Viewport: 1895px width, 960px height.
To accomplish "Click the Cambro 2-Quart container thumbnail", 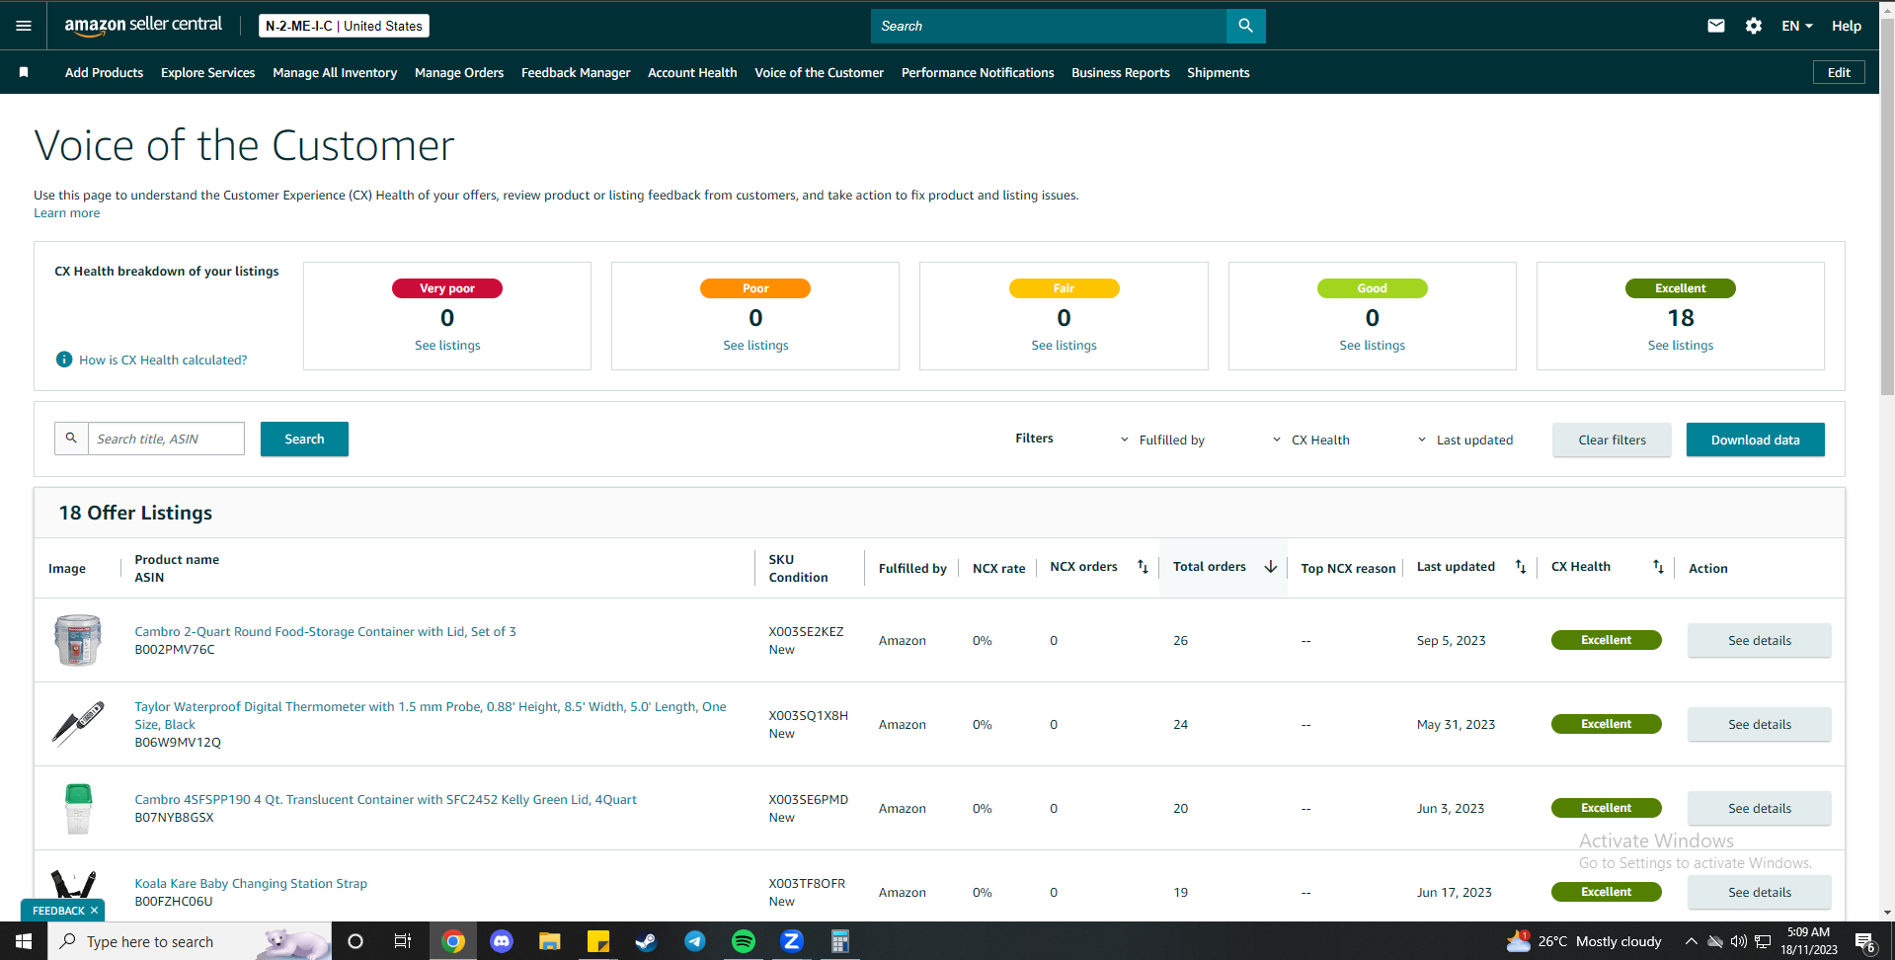I will click(78, 640).
